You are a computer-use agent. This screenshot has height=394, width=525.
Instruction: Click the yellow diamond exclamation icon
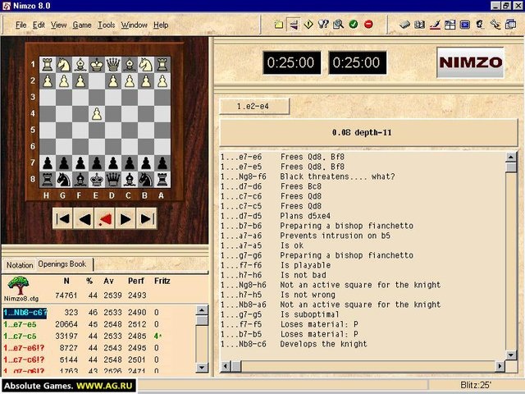(x=308, y=24)
